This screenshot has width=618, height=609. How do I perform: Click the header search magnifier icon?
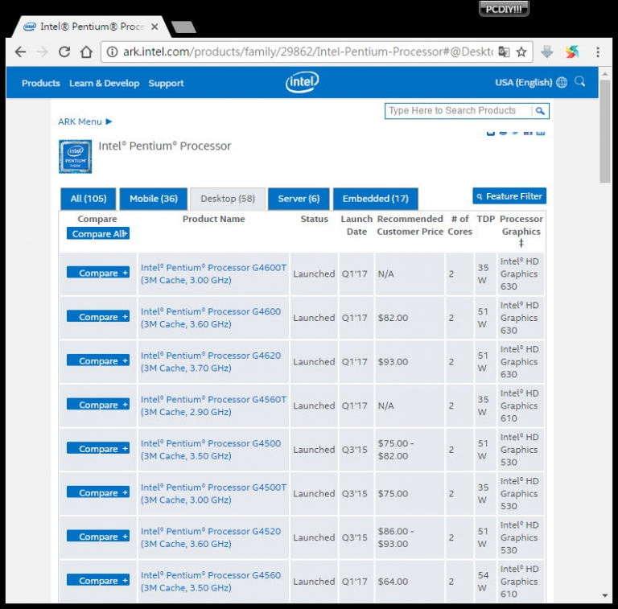[x=579, y=81]
